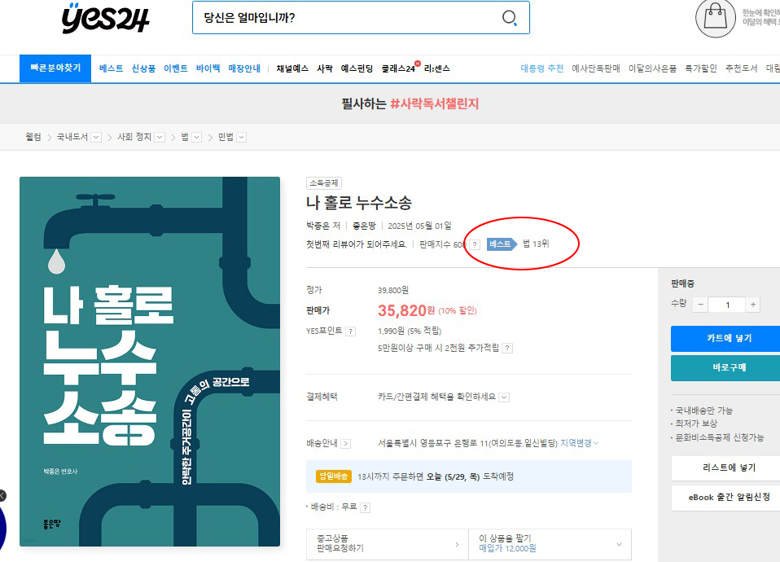Click the 이달의사은품 link
Image resolution: width=780 pixels, height=562 pixels.
[x=652, y=68]
